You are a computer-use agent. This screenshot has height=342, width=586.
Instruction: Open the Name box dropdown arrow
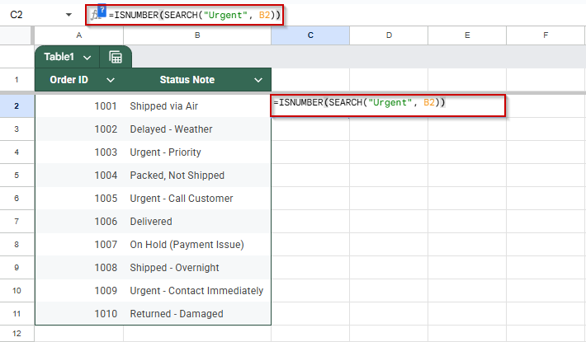(x=69, y=15)
